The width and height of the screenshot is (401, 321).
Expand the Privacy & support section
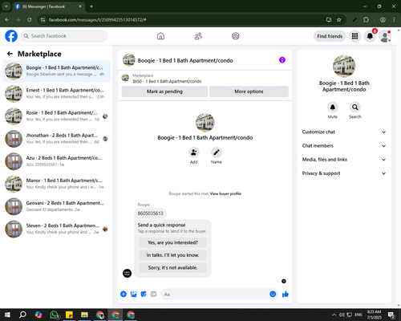pos(344,173)
